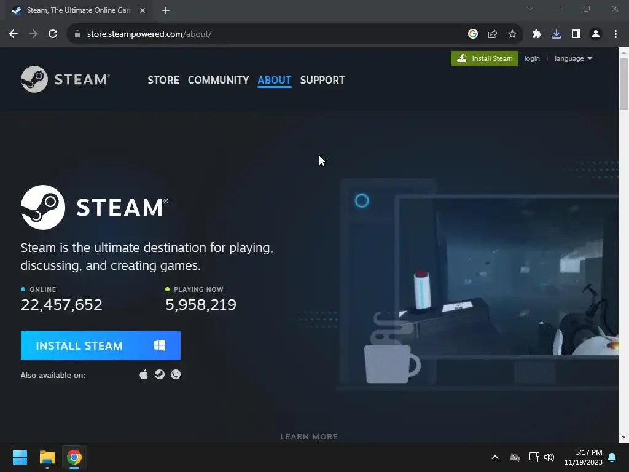The height and width of the screenshot is (472, 629).
Task: Click the PLAYING NOW count 5,958,219
Action: tap(201, 305)
